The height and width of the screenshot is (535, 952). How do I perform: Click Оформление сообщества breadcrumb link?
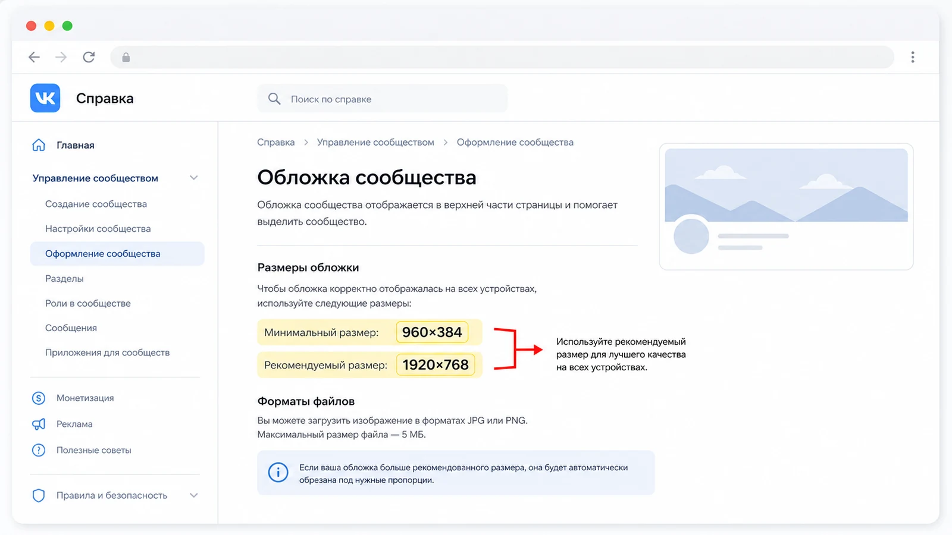(515, 142)
